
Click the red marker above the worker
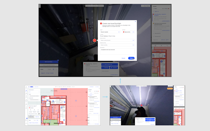(x=141, y=105)
